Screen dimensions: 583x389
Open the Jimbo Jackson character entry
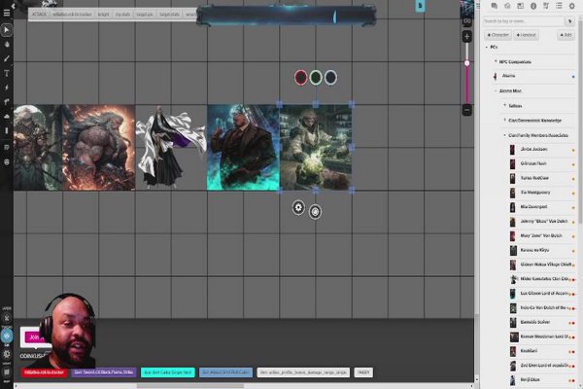tap(541, 149)
